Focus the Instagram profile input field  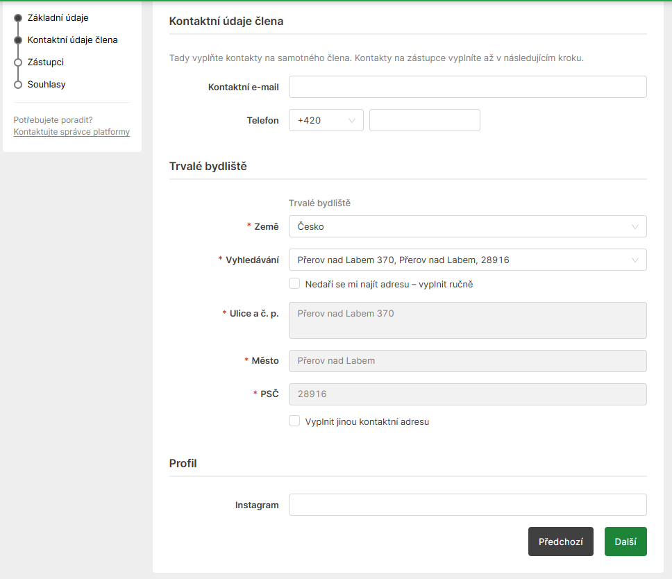[467, 505]
